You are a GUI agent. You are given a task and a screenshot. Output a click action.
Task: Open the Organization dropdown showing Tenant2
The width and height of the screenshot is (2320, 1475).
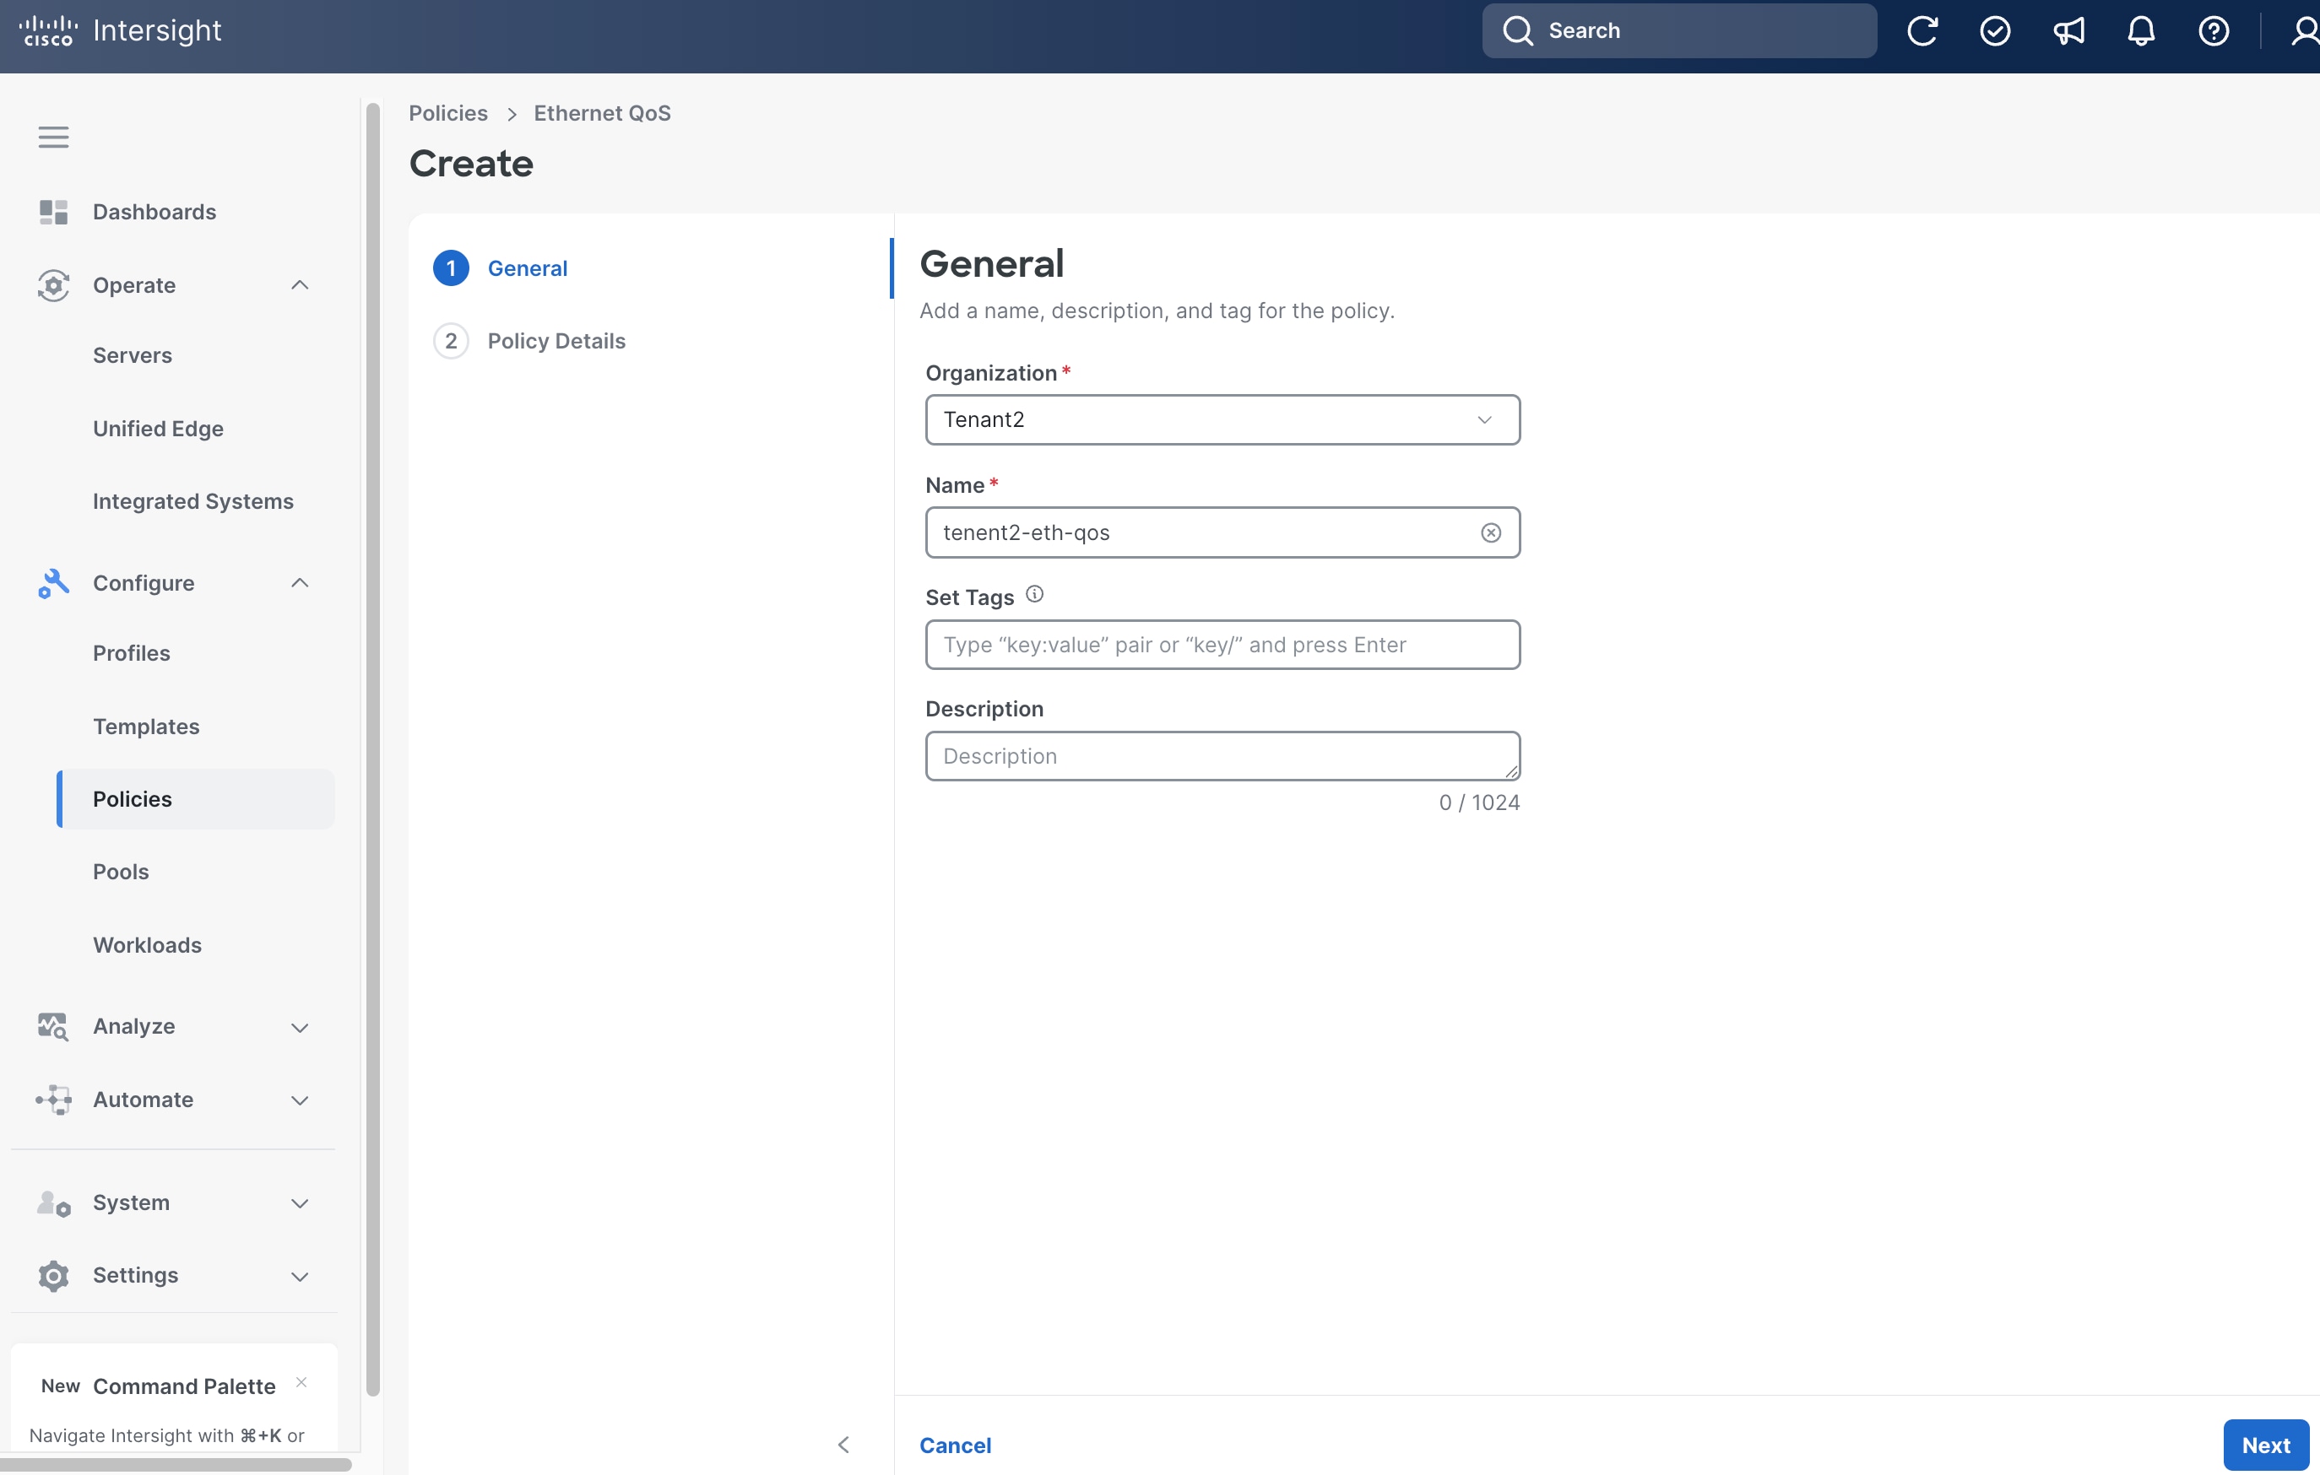tap(1222, 419)
